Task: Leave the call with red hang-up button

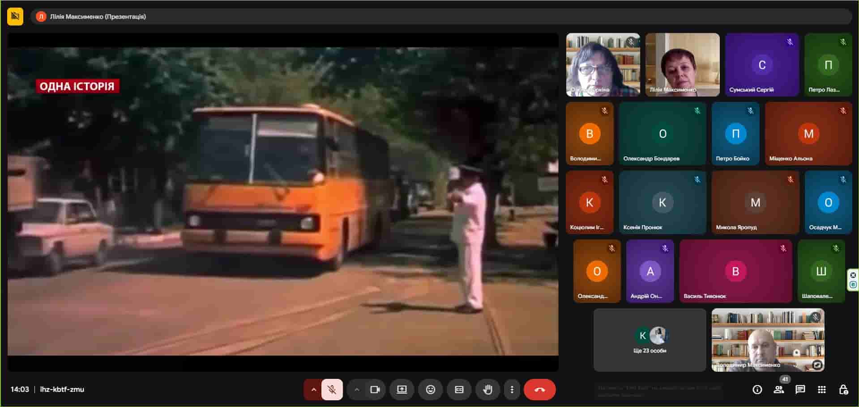Action: [539, 390]
